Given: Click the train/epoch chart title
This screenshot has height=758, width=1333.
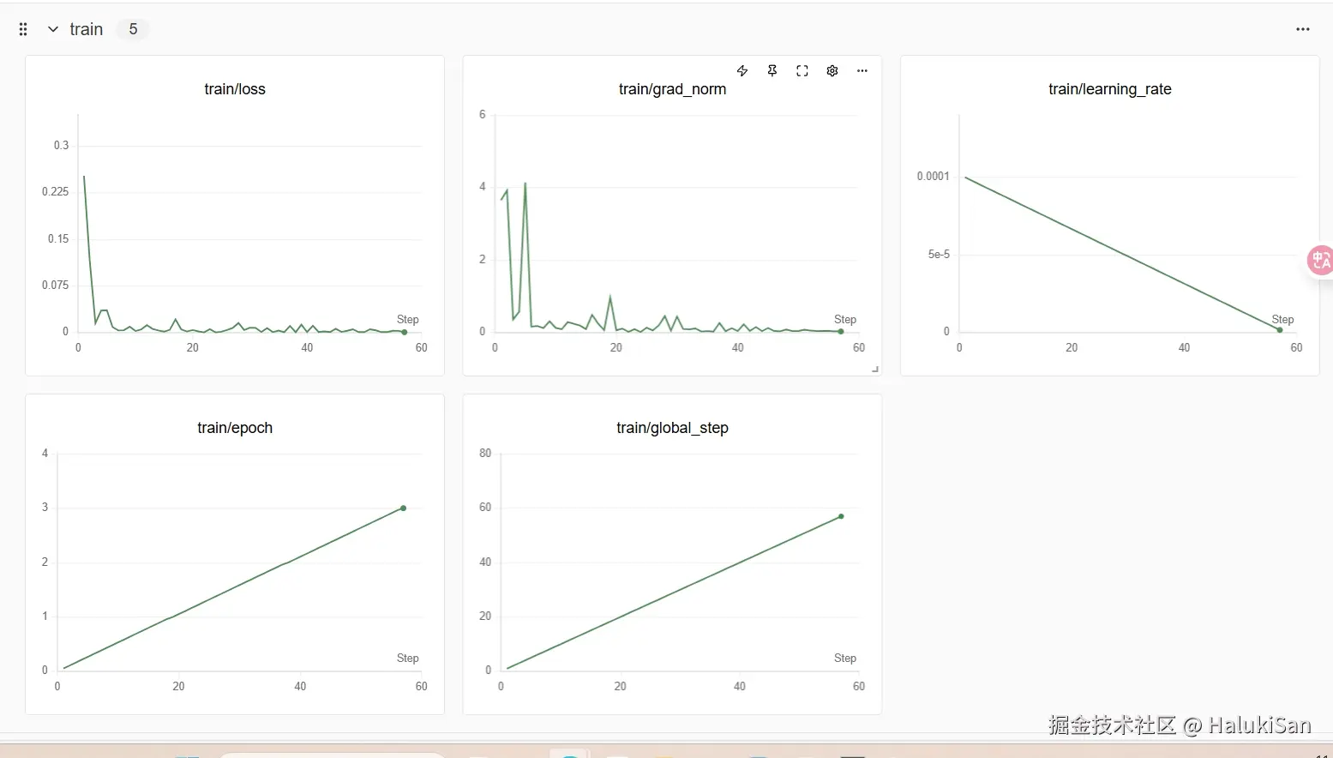Looking at the screenshot, I should [235, 428].
